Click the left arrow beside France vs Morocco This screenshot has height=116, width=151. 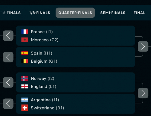click(8, 36)
